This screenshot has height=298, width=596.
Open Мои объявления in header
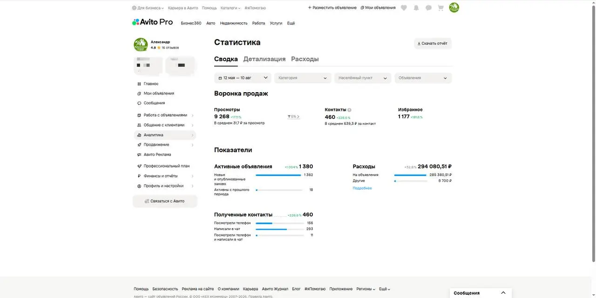click(x=378, y=8)
